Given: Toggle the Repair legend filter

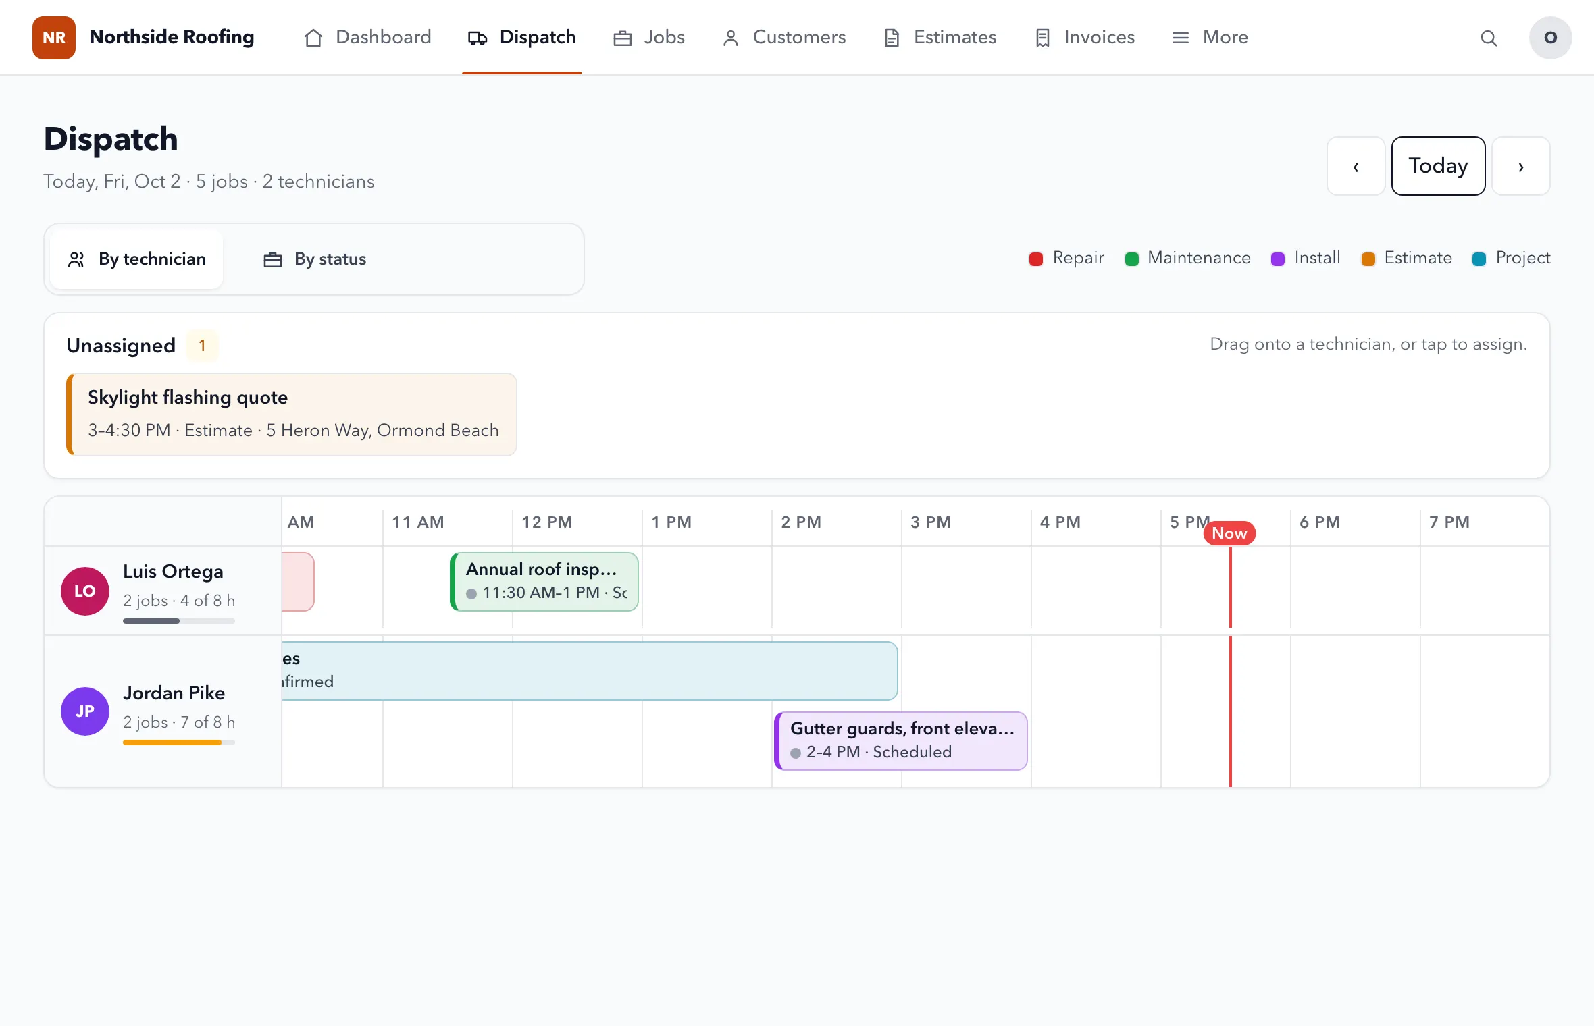Looking at the screenshot, I should pos(1066,258).
